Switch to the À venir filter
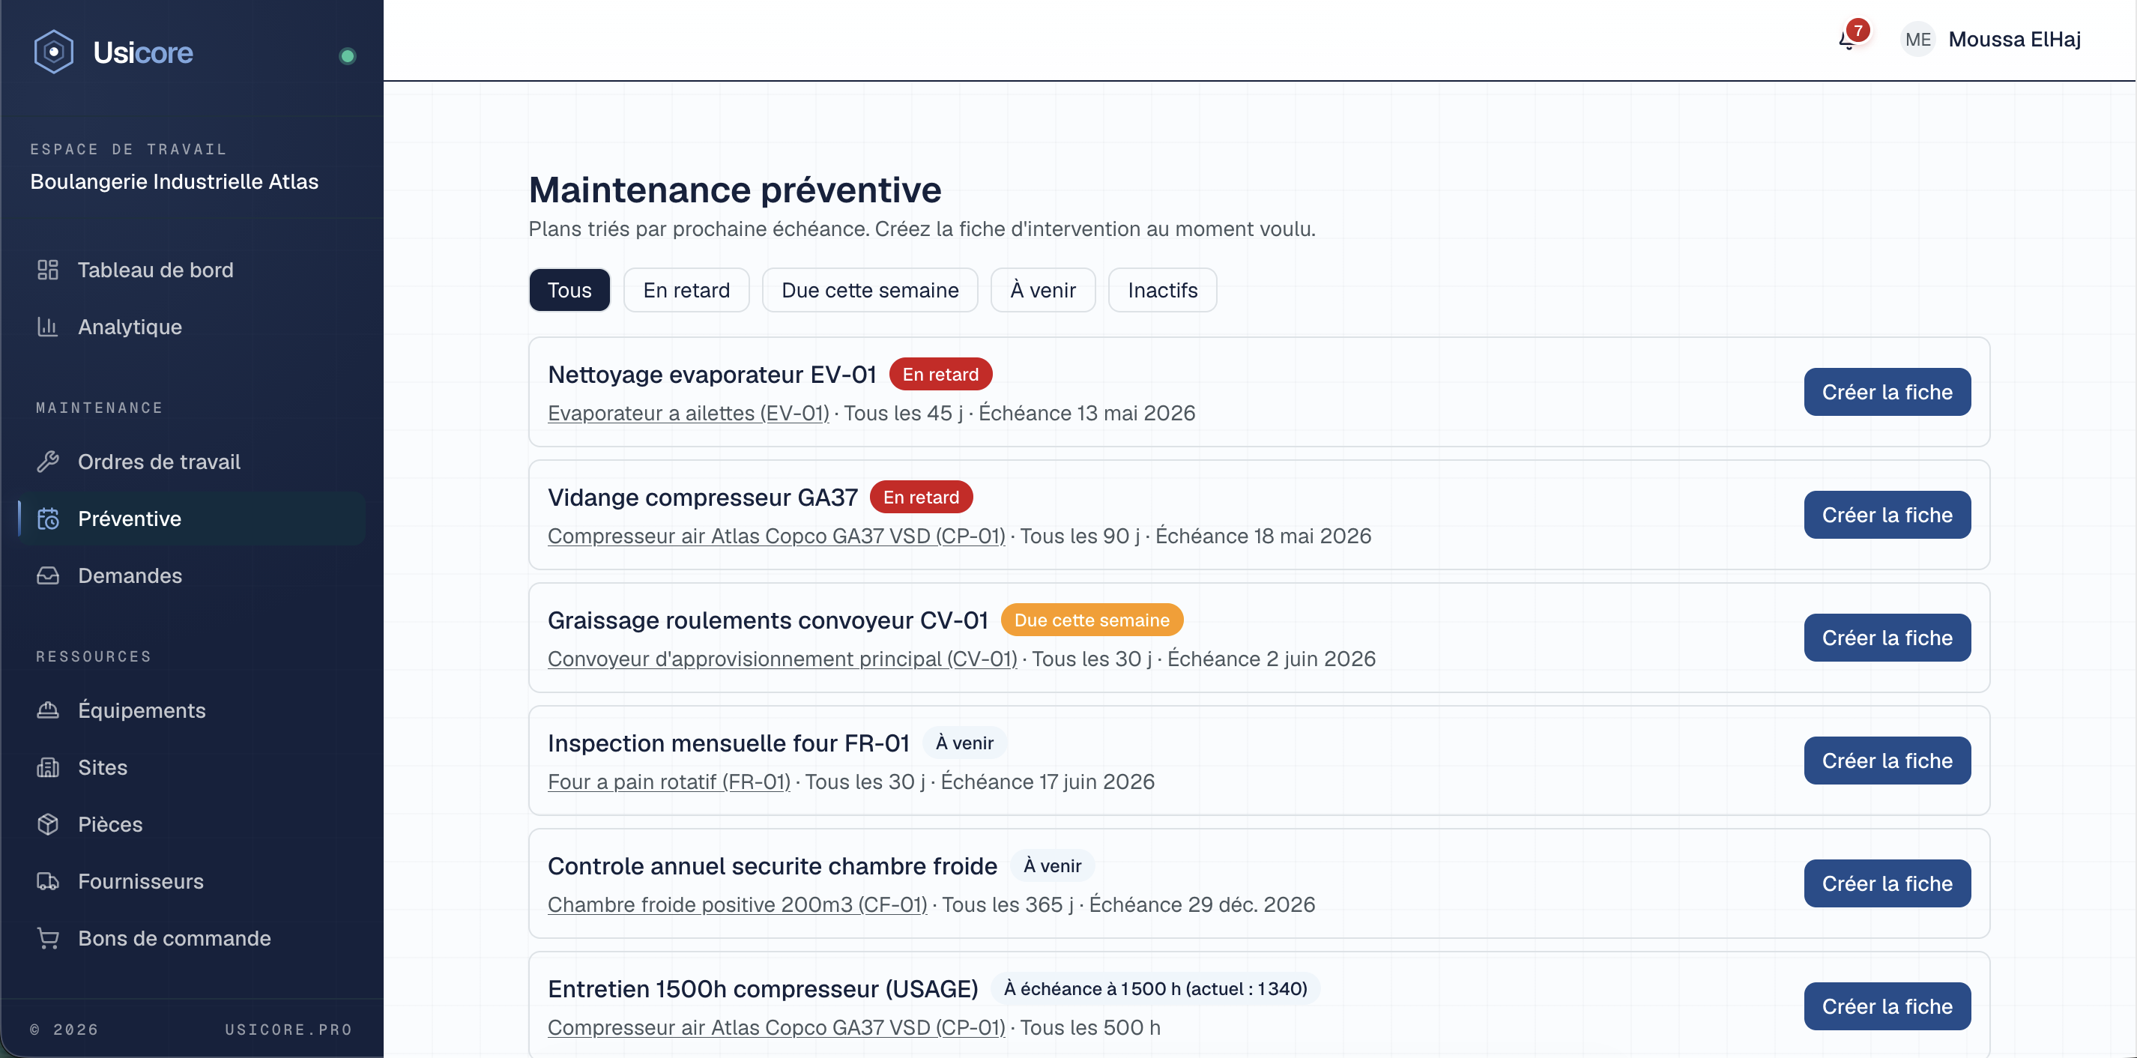This screenshot has width=2137, height=1058. point(1043,291)
